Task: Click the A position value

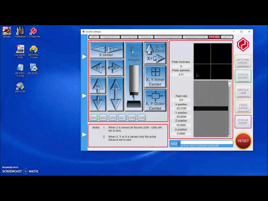Action: point(181,133)
